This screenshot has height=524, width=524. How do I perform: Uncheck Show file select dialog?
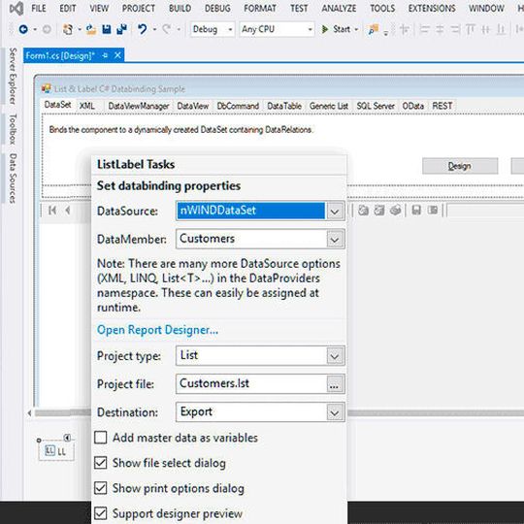pyautogui.click(x=101, y=463)
